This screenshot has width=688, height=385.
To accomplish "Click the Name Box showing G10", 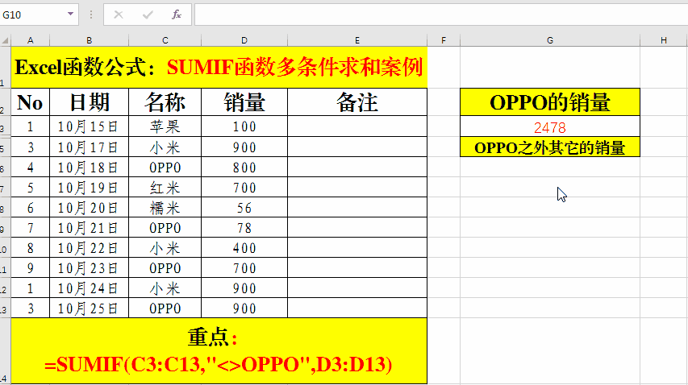I will click(x=33, y=14).
